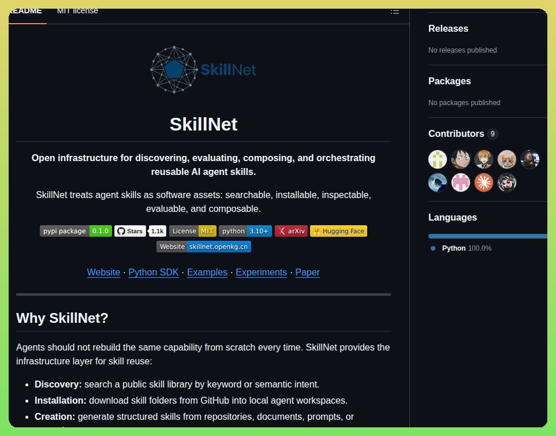Open the Hugging Face badge

click(x=339, y=231)
